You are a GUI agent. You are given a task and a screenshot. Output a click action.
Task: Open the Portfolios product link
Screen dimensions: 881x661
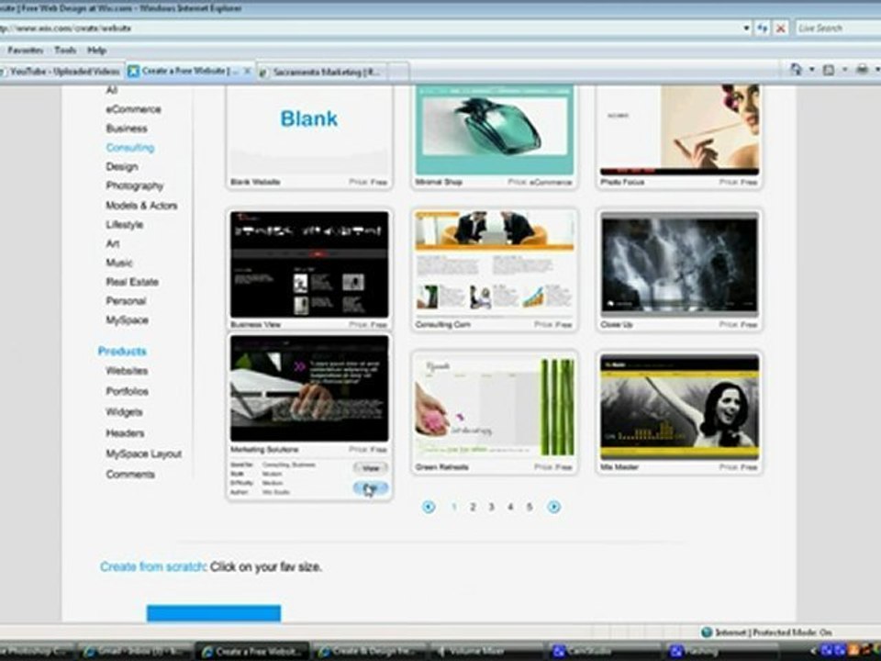[127, 391]
